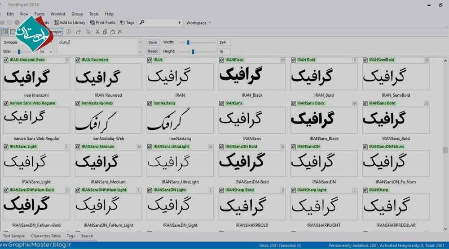This screenshot has height=249, width=449.
Task: Open the Symbols combo box
Action: (x=28, y=42)
